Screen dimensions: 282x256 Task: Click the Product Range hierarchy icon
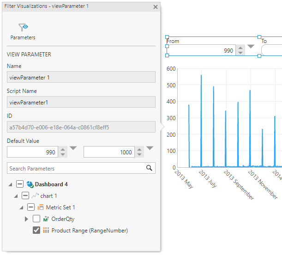(x=46, y=231)
